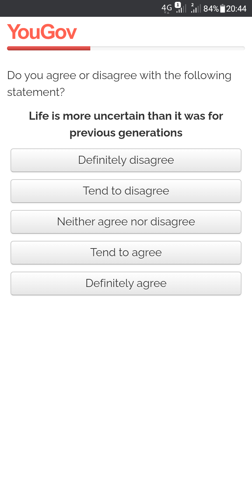This screenshot has width=252, height=504.
Task: Tap the SIM 2 signal strength icon
Action: pyautogui.click(x=196, y=8)
